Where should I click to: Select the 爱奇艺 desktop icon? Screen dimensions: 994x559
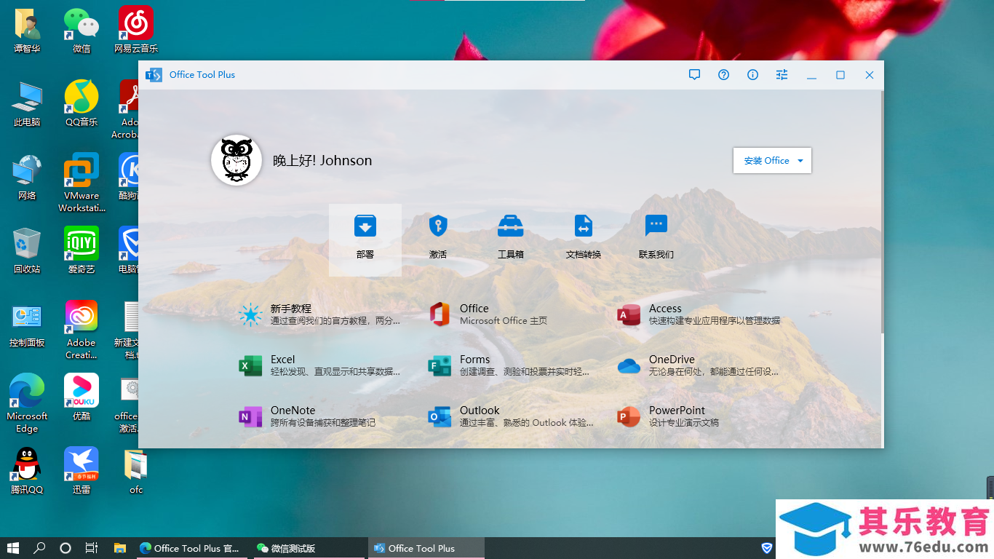pos(81,250)
